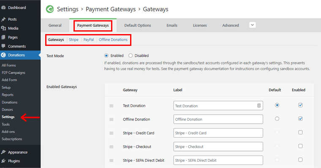The width and height of the screenshot is (321, 168).
Task: Open Settings in the Donations submenu
Action: [8, 117]
